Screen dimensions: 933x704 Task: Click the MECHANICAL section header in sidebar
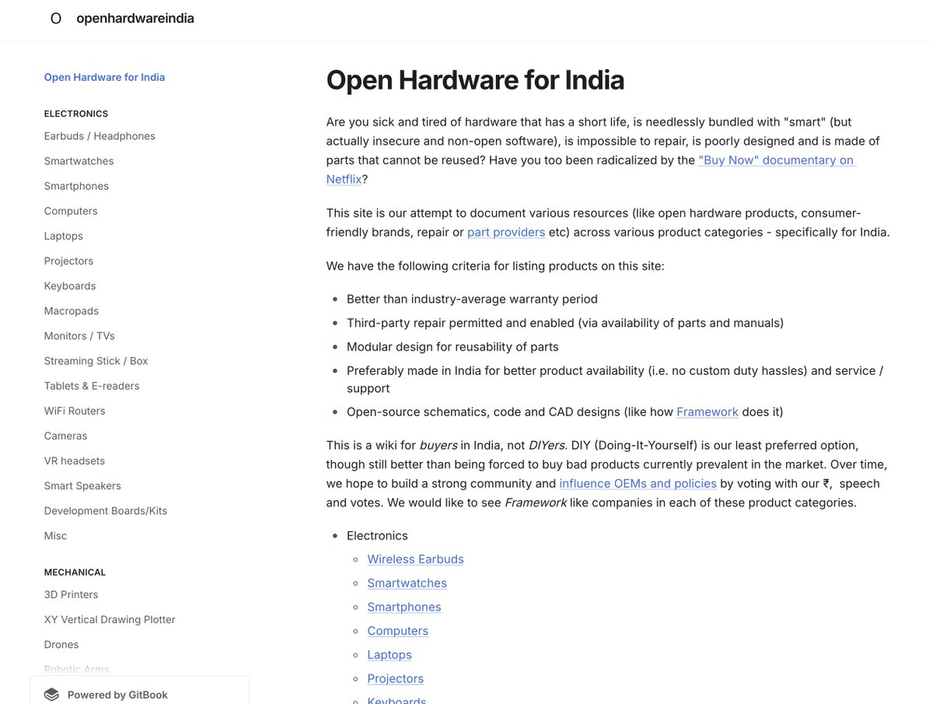(75, 572)
